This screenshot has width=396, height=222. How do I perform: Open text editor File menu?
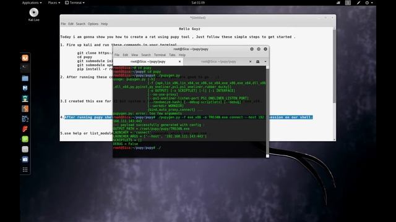pyautogui.click(x=63, y=24)
